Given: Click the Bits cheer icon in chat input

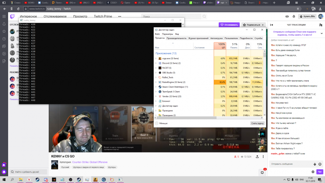Looking at the screenshot, I should click(x=315, y=164).
